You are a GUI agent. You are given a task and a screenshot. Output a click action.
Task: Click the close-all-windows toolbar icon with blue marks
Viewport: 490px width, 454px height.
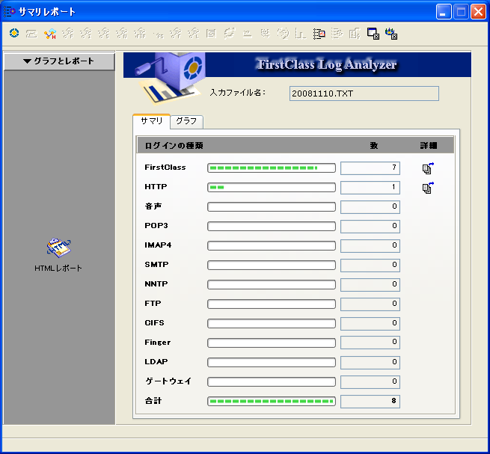(x=391, y=34)
